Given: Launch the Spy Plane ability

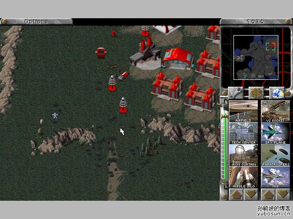Looking at the screenshot, I should point(276,133).
